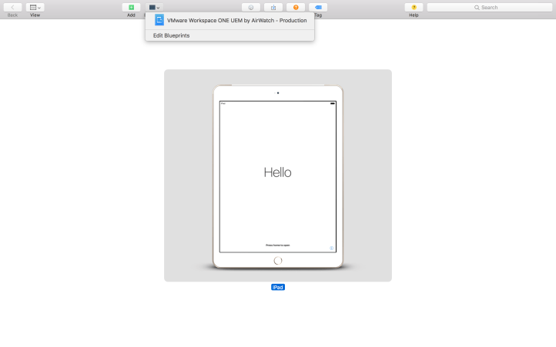Select the iPad device thumbnail
The image size is (556, 347).
[x=278, y=175]
